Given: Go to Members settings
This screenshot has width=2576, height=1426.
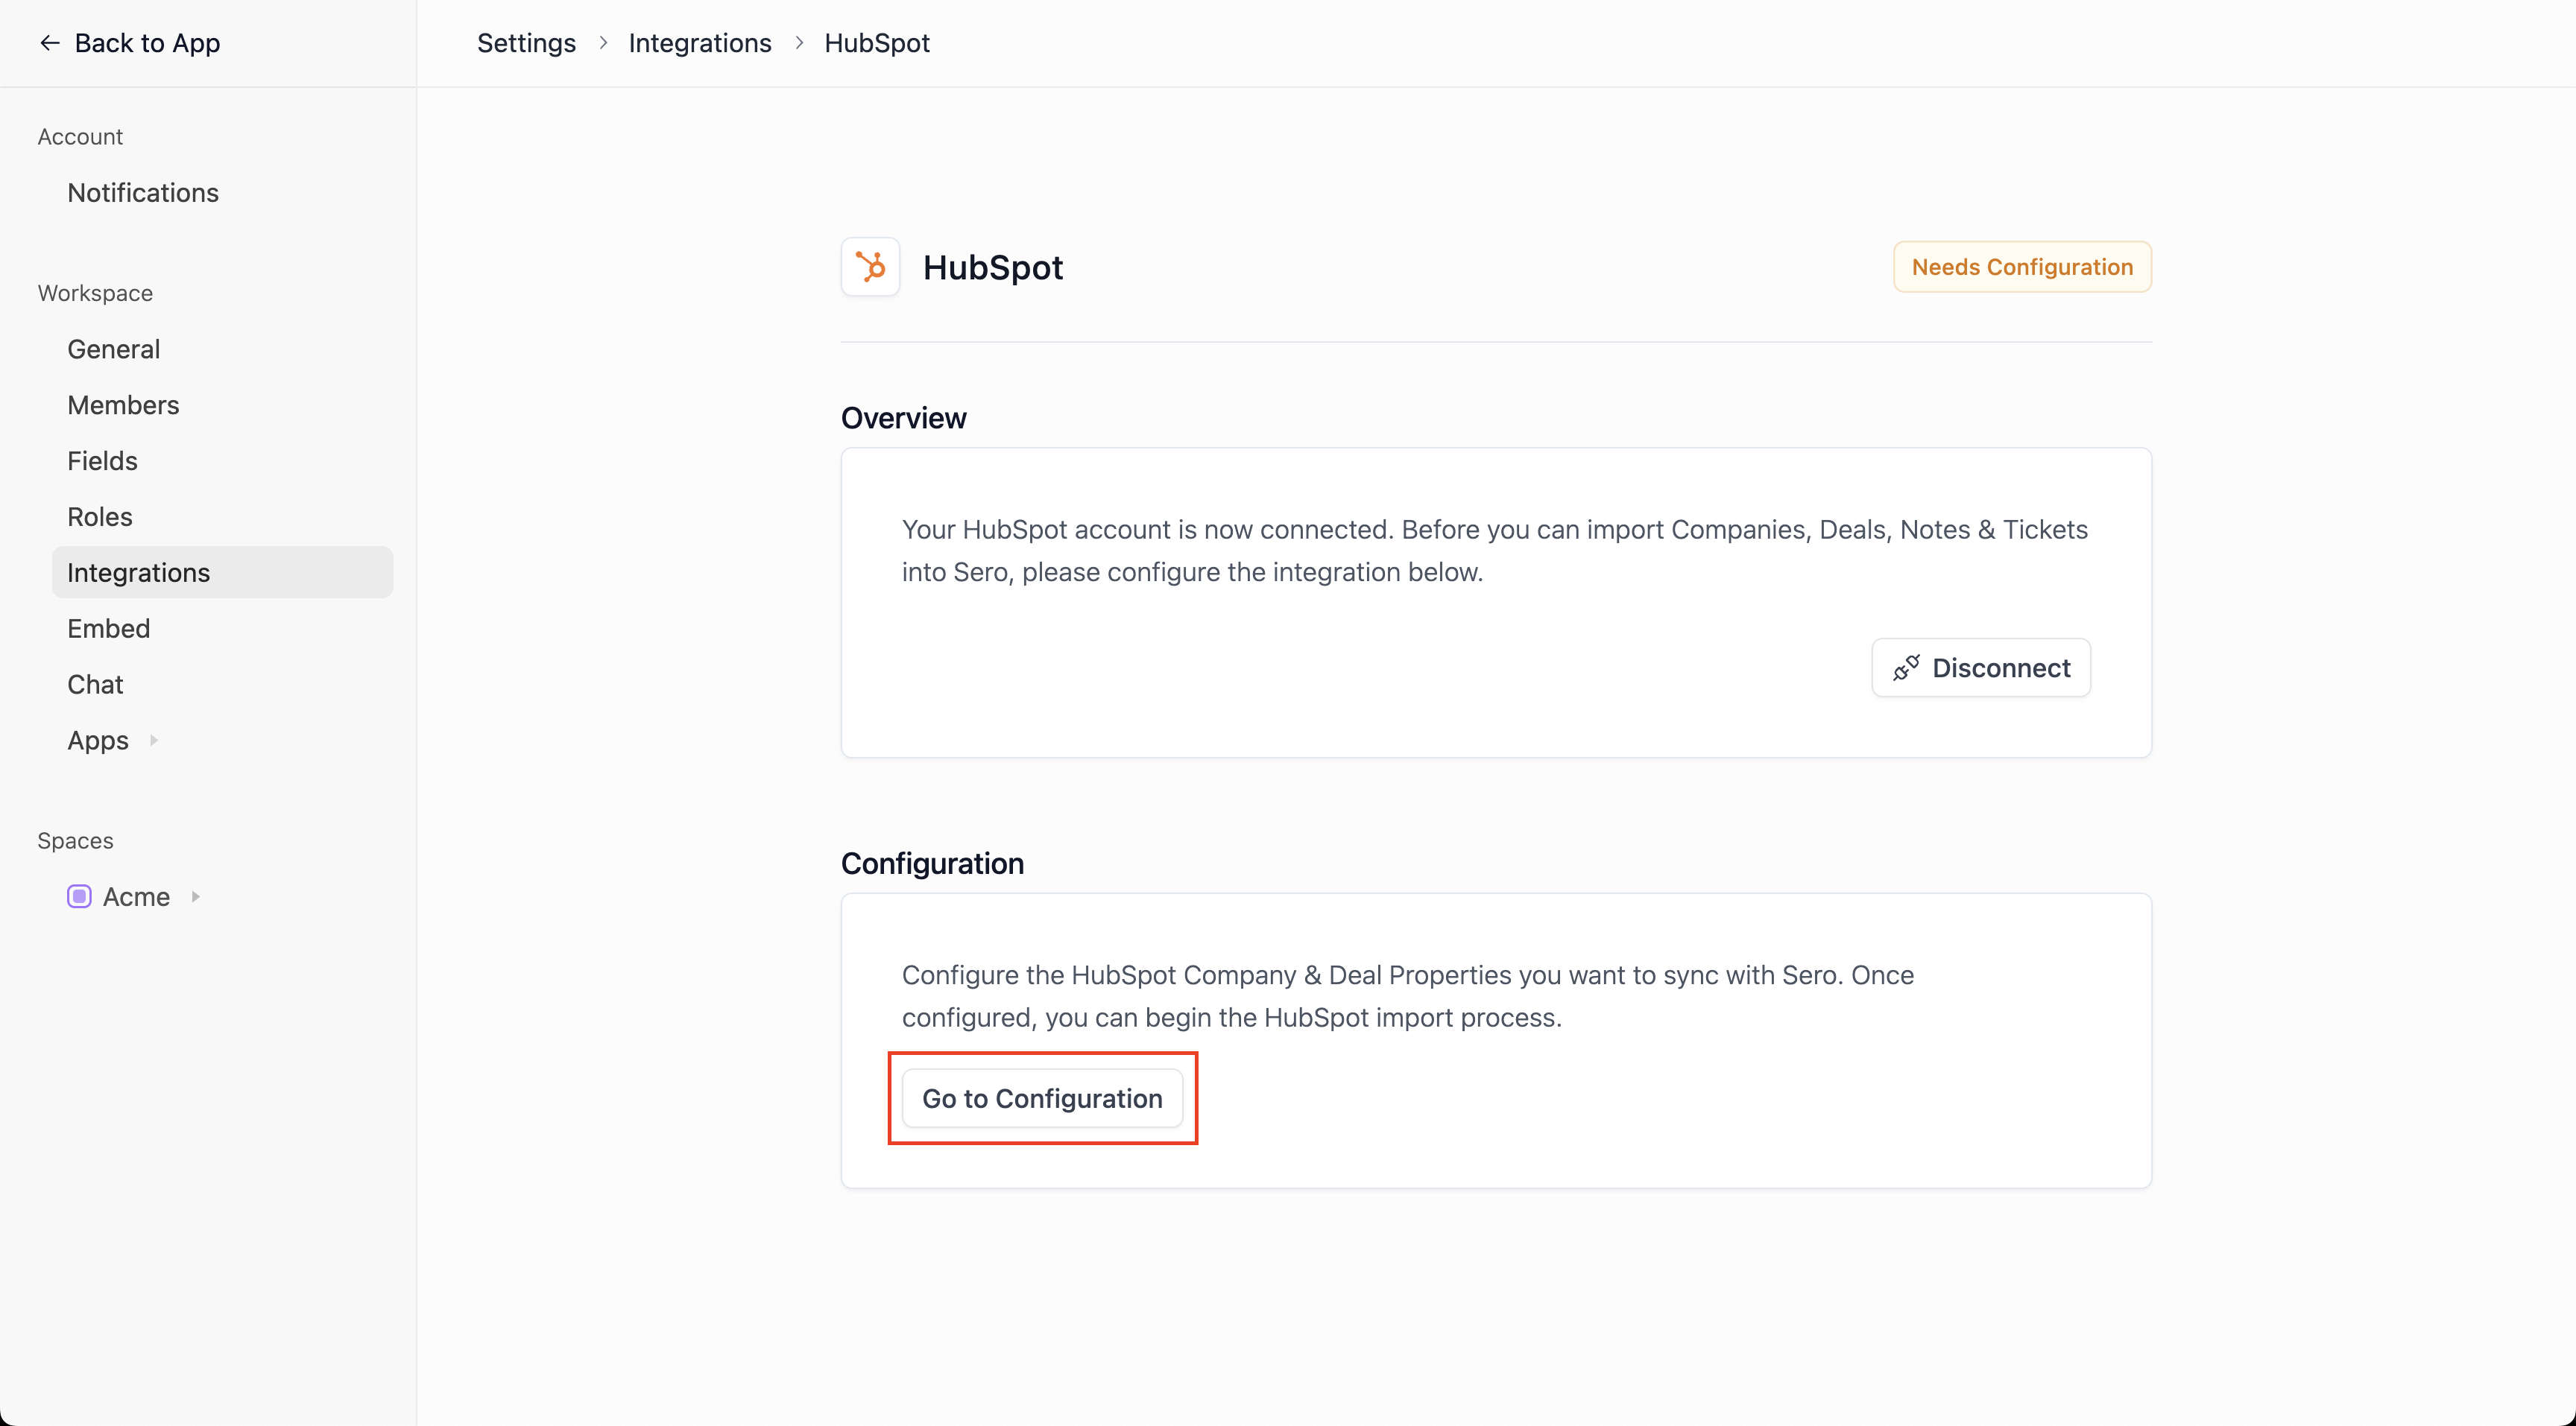Looking at the screenshot, I should point(123,405).
